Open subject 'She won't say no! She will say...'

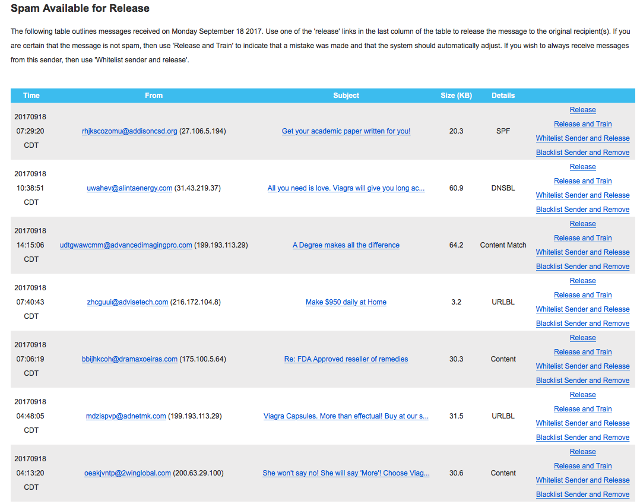tap(346, 474)
